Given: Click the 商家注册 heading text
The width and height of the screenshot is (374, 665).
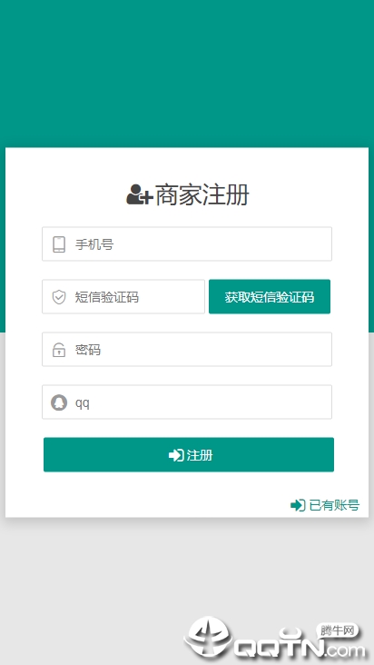Looking at the screenshot, I should tap(202, 195).
